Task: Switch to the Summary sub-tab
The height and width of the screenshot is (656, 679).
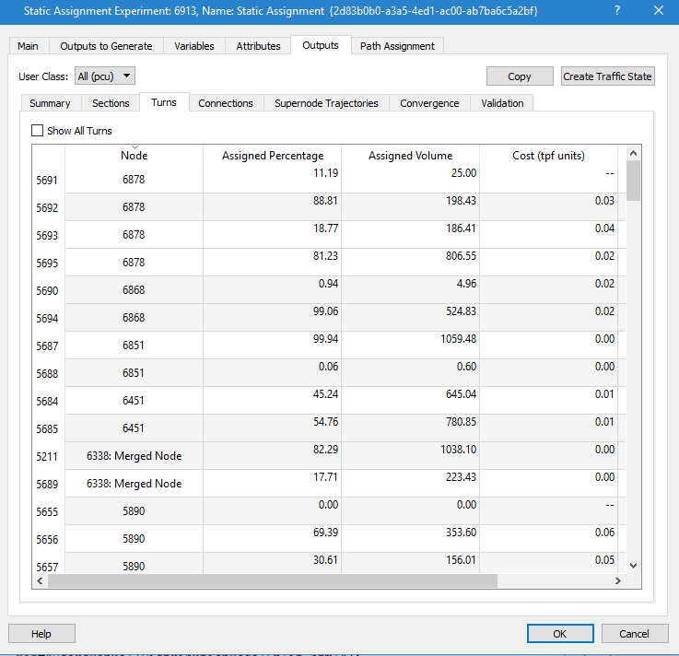Action: 51,103
